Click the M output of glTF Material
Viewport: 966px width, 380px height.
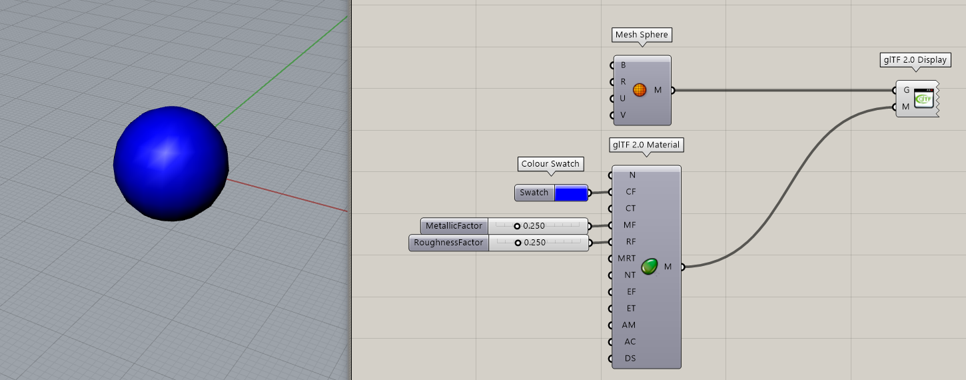click(668, 267)
